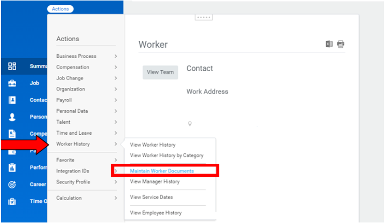Expand the Compensation submenu chevron

[x=116, y=67]
